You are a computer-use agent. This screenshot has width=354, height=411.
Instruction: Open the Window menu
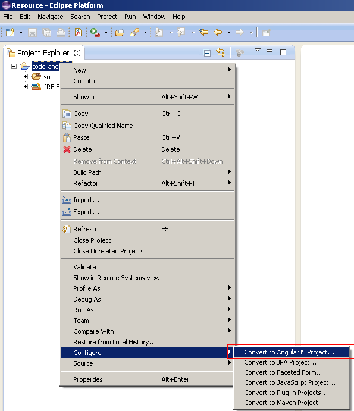click(x=154, y=17)
